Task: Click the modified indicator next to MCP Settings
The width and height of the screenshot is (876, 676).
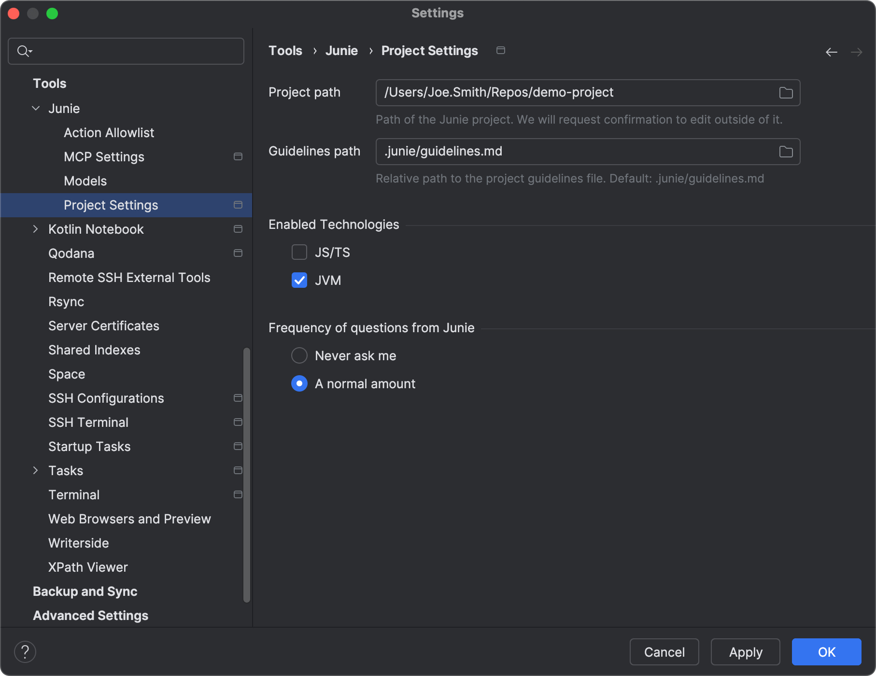Action: (238, 156)
